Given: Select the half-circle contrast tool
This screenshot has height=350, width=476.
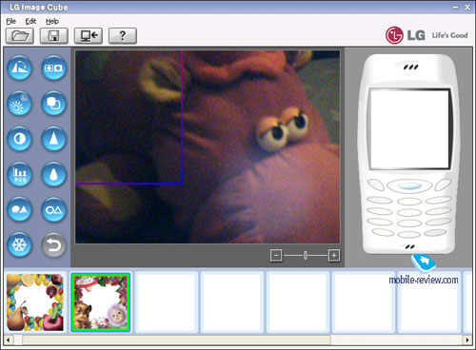Looking at the screenshot, I should point(20,139).
